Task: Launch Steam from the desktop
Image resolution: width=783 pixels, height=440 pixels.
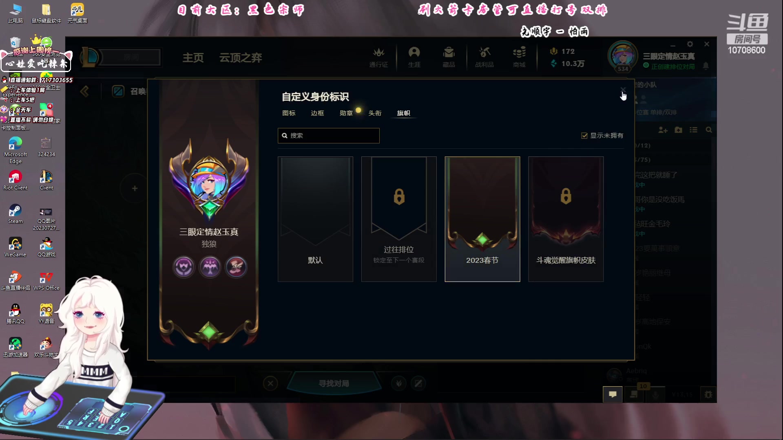Action: (x=15, y=214)
